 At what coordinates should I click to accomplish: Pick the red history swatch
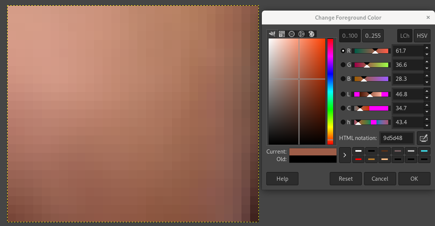coord(358,159)
